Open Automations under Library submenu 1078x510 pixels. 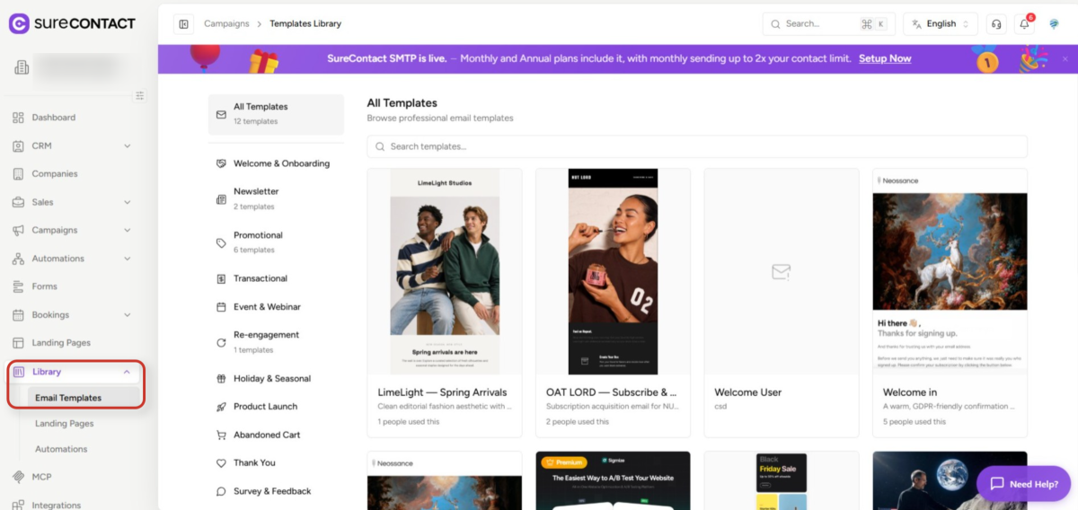coord(61,449)
